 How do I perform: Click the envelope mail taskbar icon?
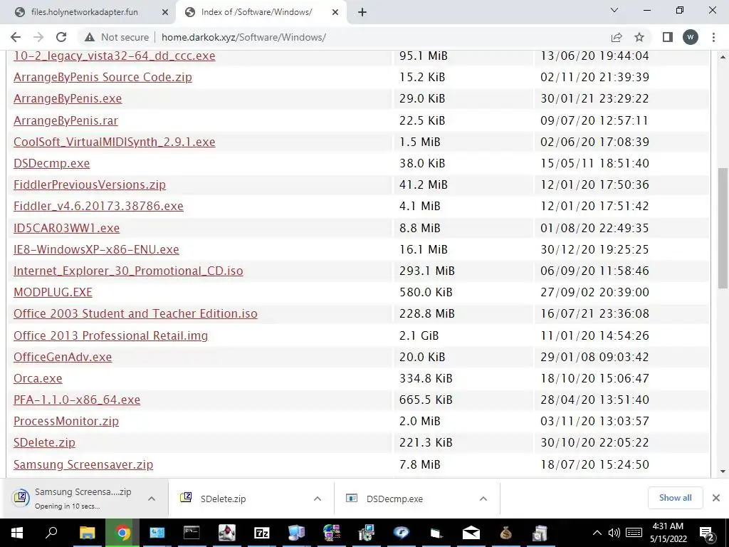click(471, 533)
